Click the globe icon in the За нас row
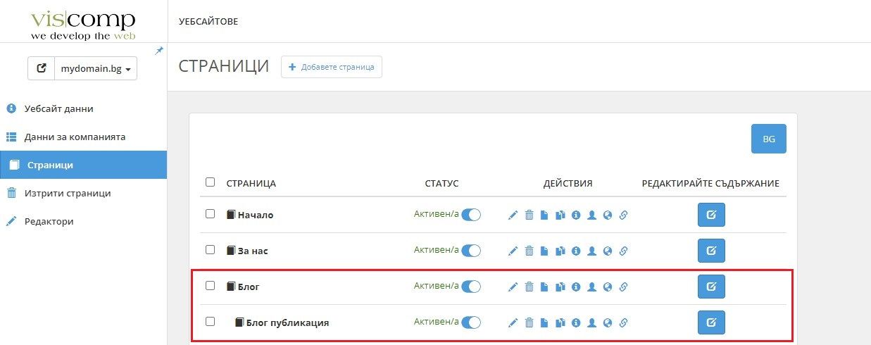This screenshot has height=345, width=871. coord(607,251)
